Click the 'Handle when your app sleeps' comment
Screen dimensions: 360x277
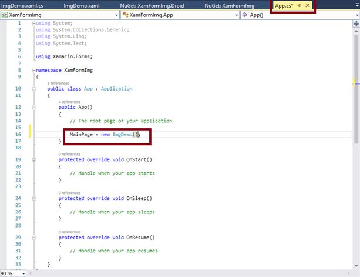(112, 212)
